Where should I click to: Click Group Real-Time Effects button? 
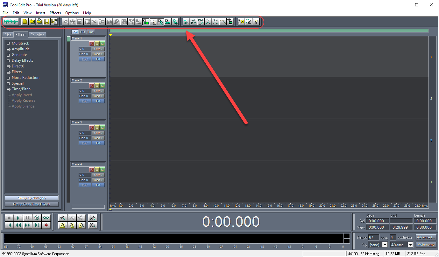(x=32, y=204)
